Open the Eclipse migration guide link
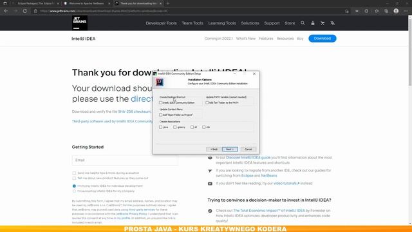The width and height of the screenshot is (412, 232). point(247,175)
